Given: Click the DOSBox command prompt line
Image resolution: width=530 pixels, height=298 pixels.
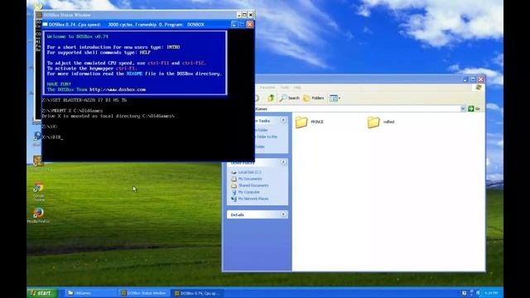Looking at the screenshot, I should pos(52,137).
